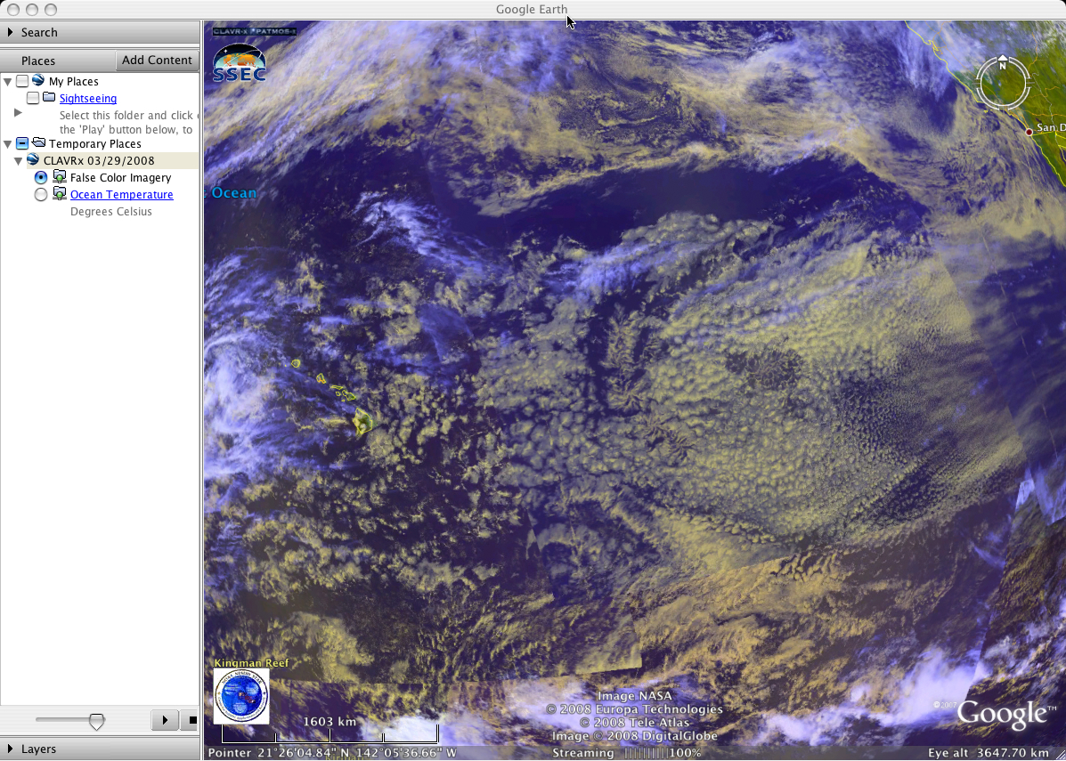Expand the Layers panel
This screenshot has width=1066, height=761.
point(10,749)
